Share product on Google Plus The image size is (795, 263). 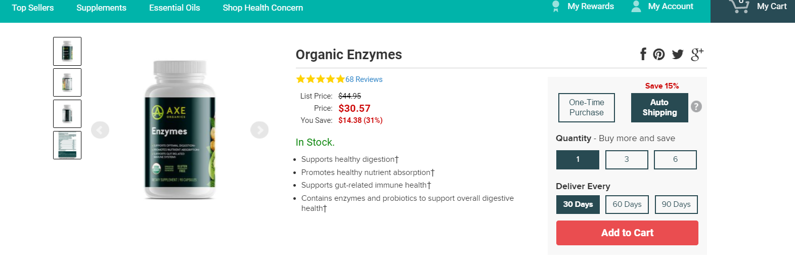click(x=697, y=54)
